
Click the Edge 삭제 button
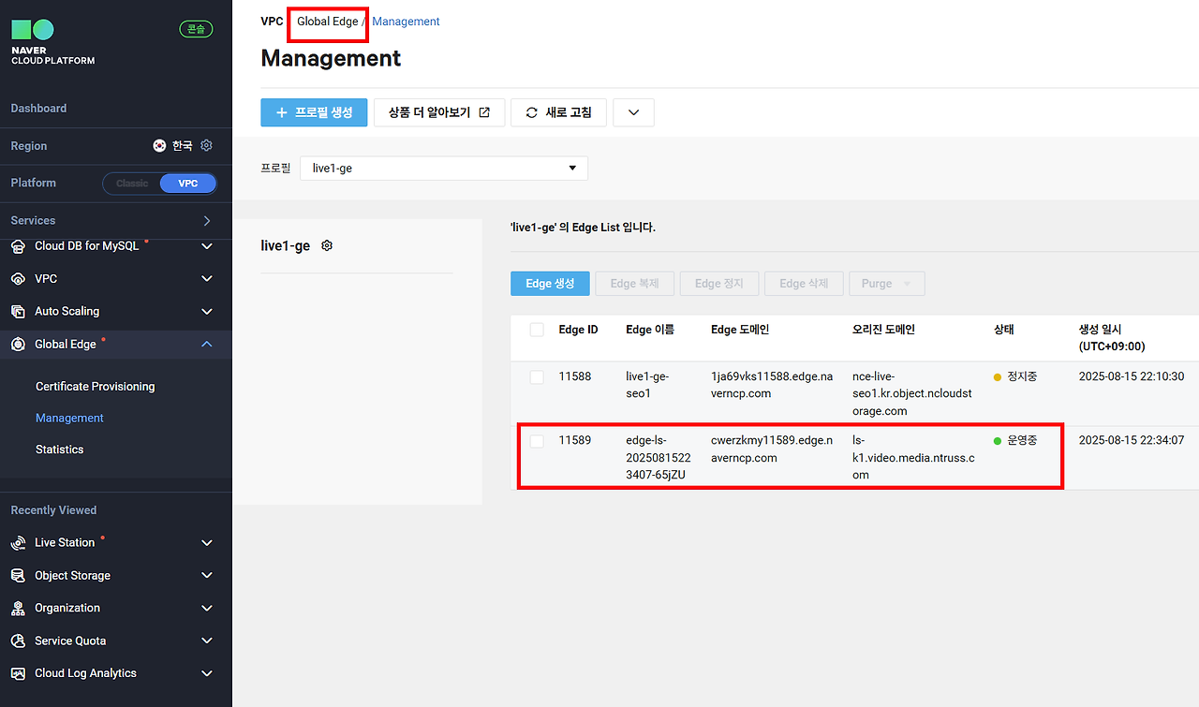804,284
